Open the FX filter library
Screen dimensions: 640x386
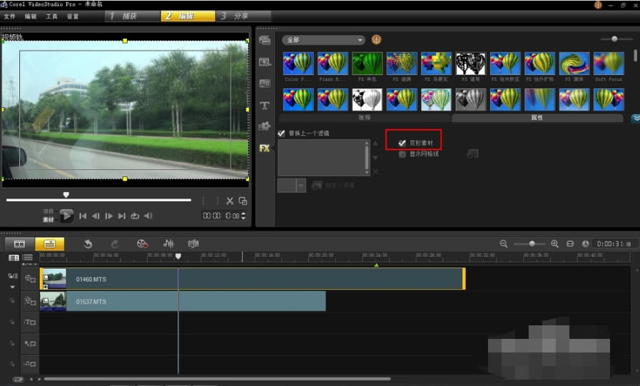coord(264,148)
